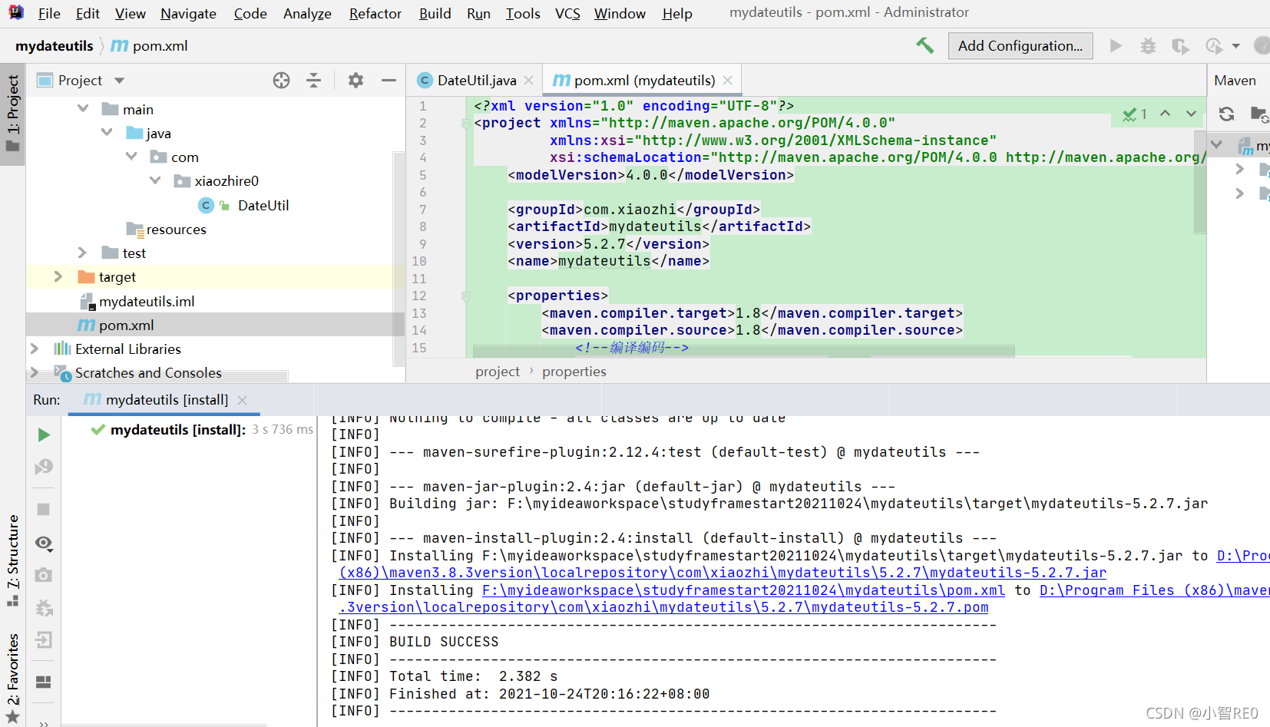This screenshot has width=1270, height=727.
Task: Select mydateutils.iml file in tree
Action: [146, 301]
